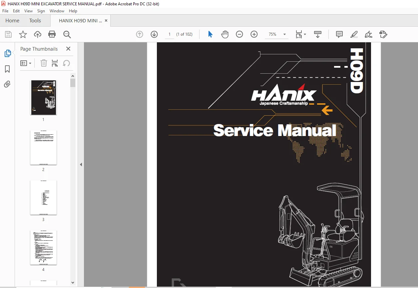Select the HANIX H09D MINI document tab
The image size is (418, 288).
[80, 20]
